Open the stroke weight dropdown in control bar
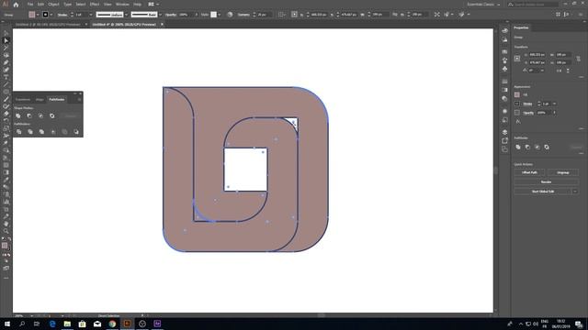Viewport: 588px width, 330px height. (91, 15)
